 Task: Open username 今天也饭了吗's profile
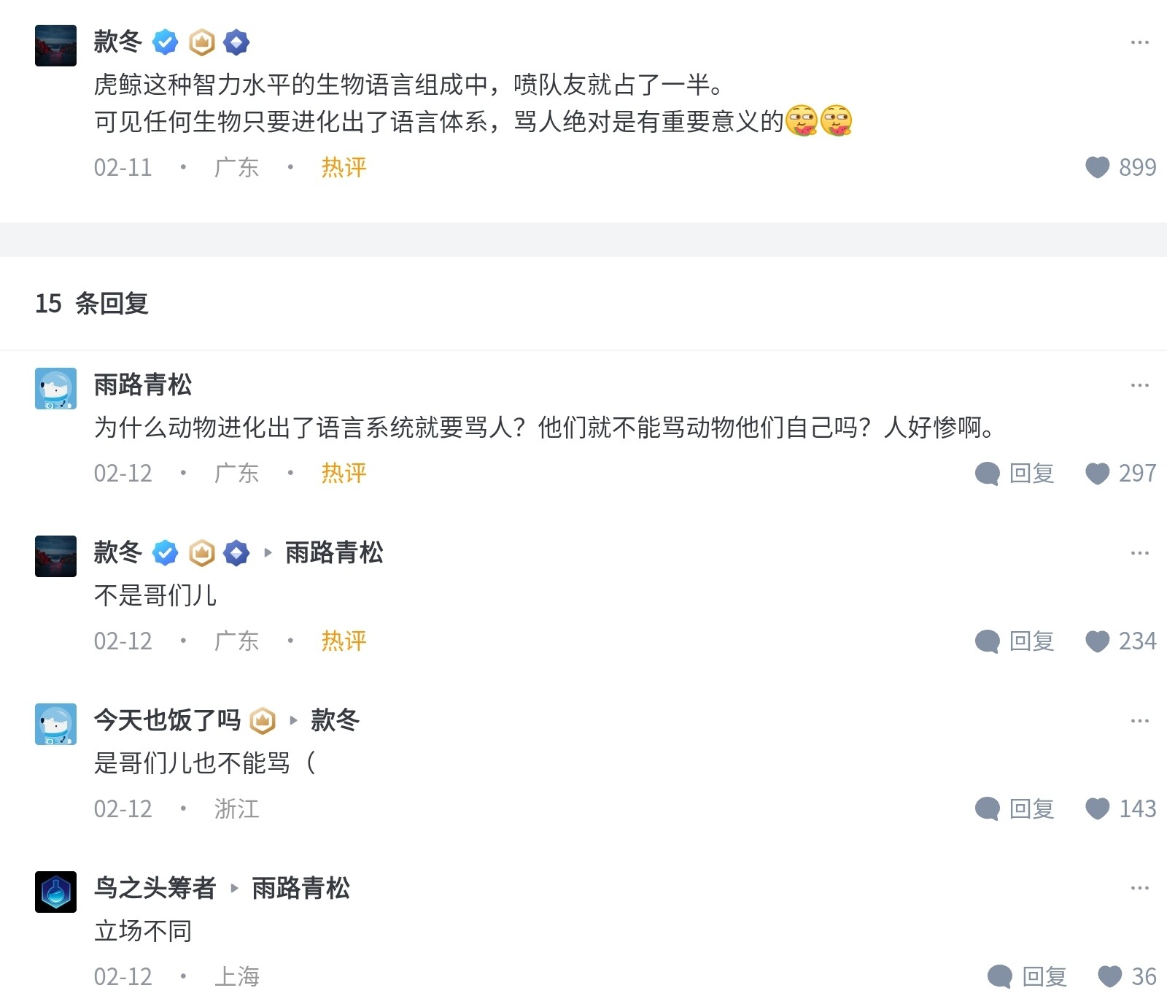(x=167, y=720)
